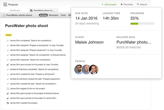Click the Add project link
This screenshot has height=110, width=164.
click(x=110, y=4)
